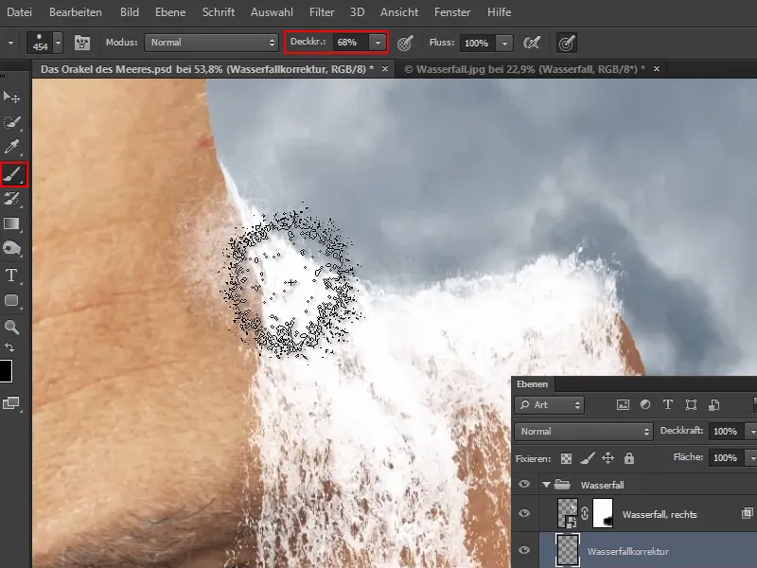
Task: Click the Fluss 100% flow field
Action: [478, 43]
